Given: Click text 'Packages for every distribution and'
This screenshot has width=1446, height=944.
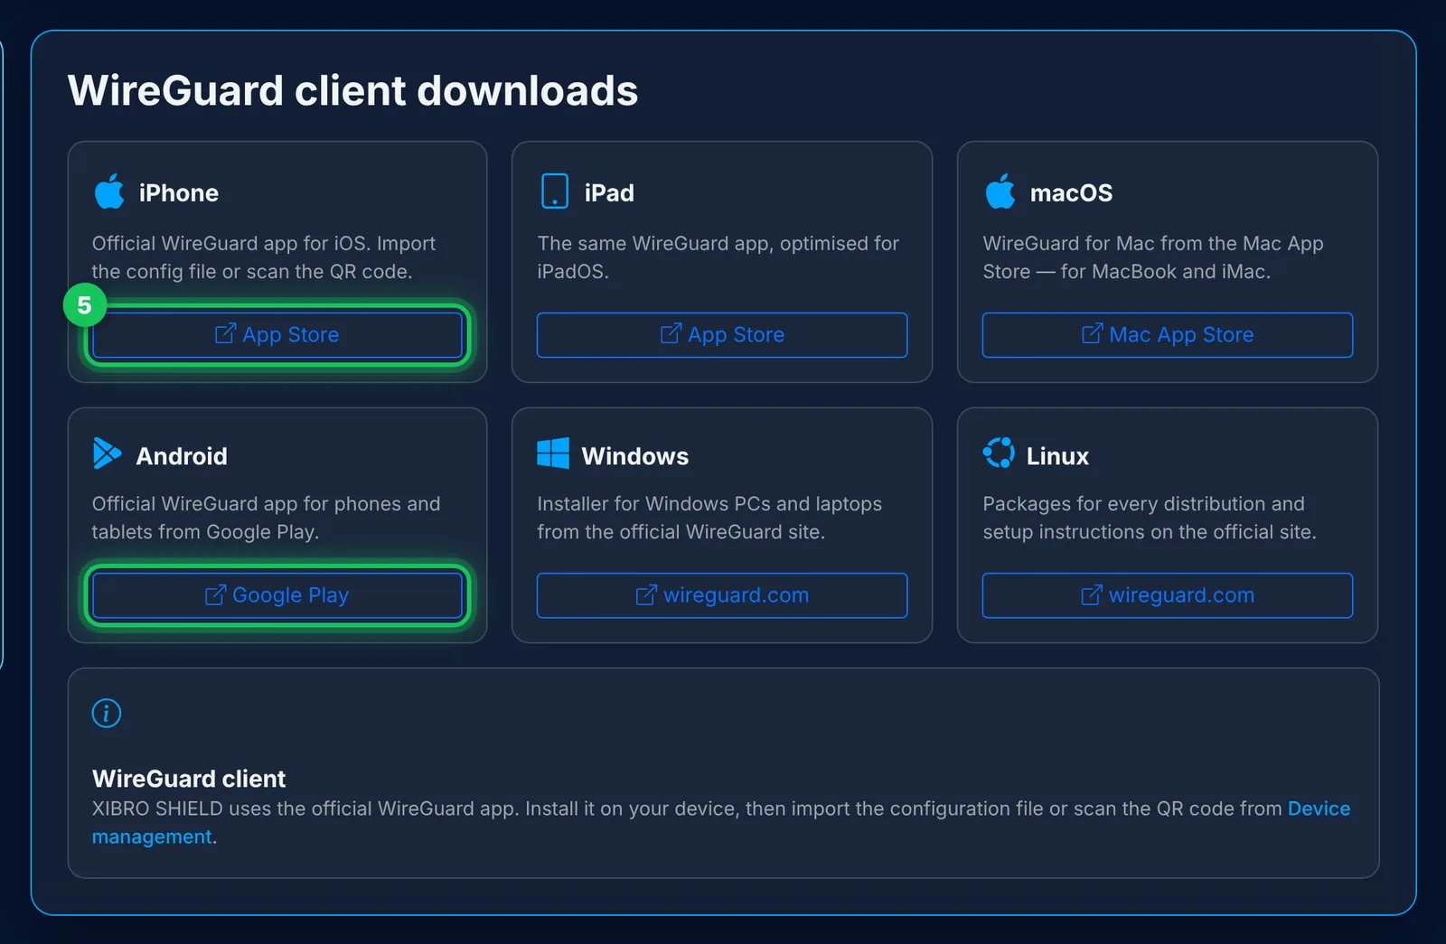Looking at the screenshot, I should click(1144, 504).
